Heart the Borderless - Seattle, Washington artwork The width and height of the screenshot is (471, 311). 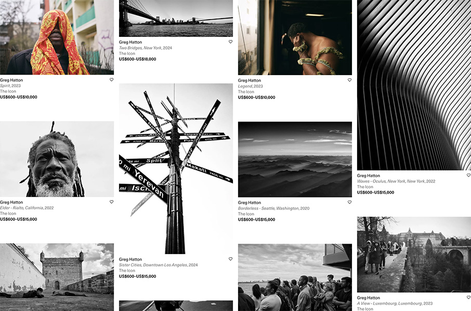point(349,202)
